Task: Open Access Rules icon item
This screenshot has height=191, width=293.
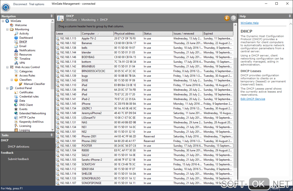Action: click(x=16, y=76)
